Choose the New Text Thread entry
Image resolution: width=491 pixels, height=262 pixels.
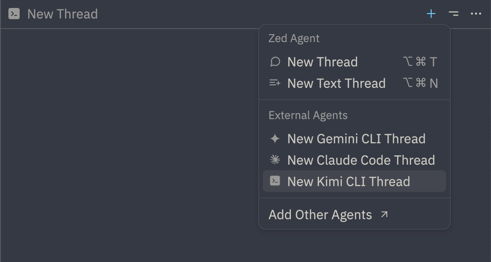(x=336, y=83)
